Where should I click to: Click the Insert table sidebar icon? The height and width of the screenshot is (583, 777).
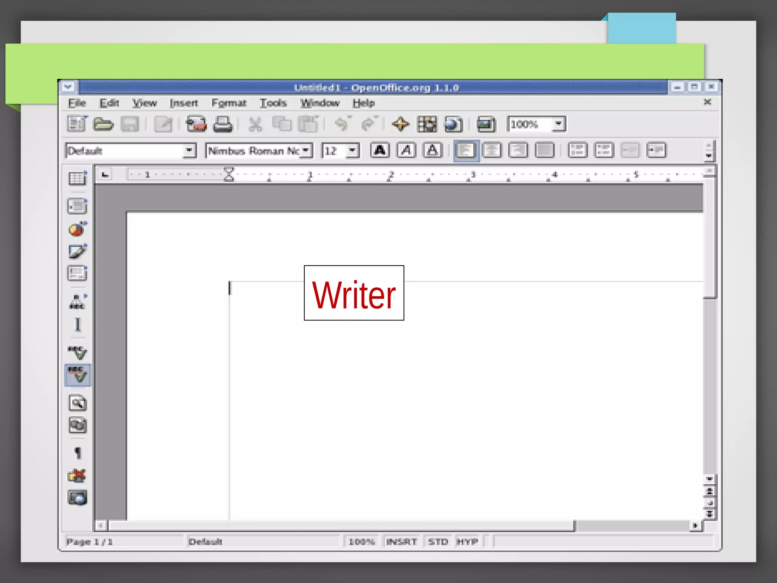77,178
